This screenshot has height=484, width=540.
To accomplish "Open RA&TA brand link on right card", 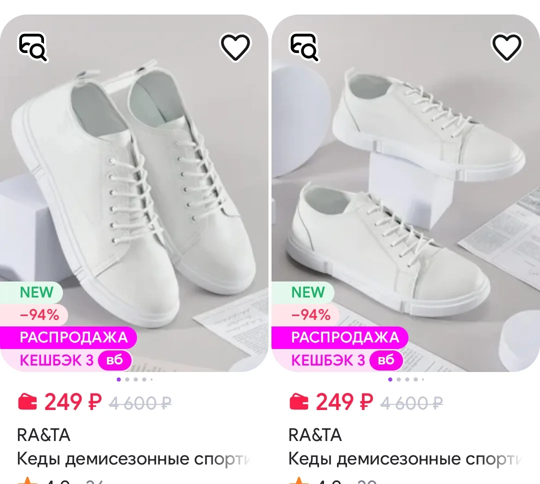I will click(x=315, y=435).
